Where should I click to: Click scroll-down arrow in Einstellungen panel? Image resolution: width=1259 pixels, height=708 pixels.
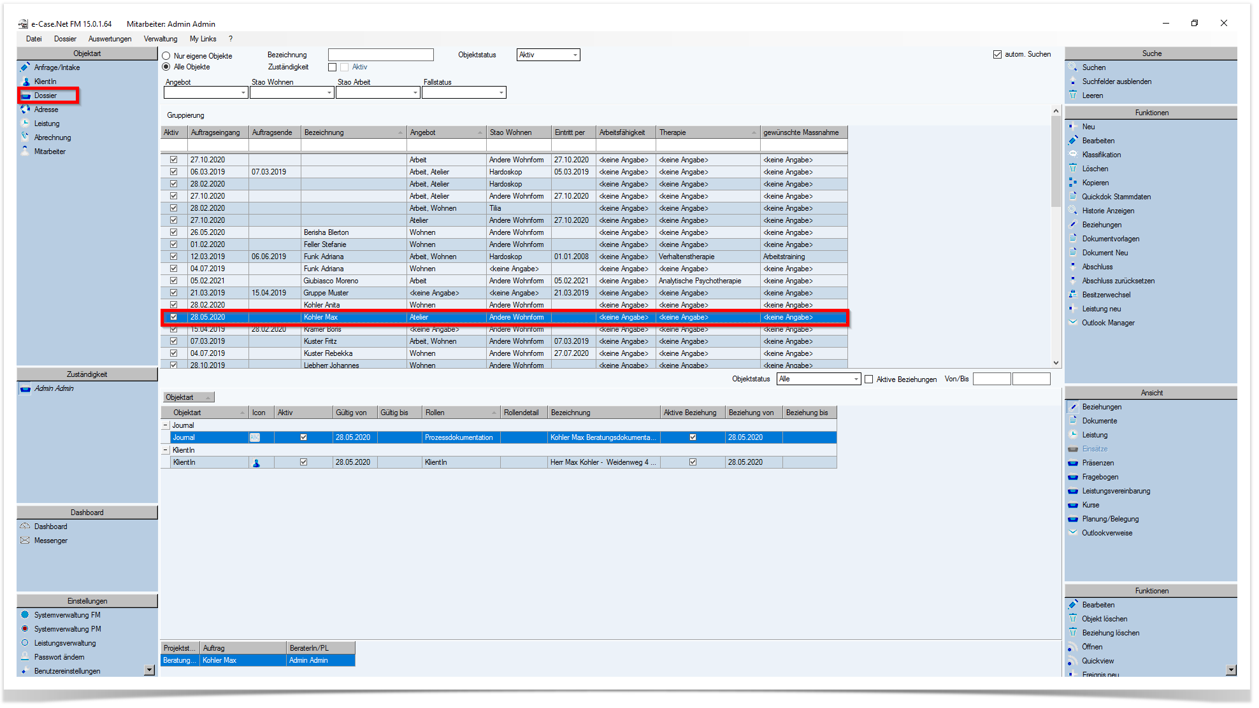[149, 670]
